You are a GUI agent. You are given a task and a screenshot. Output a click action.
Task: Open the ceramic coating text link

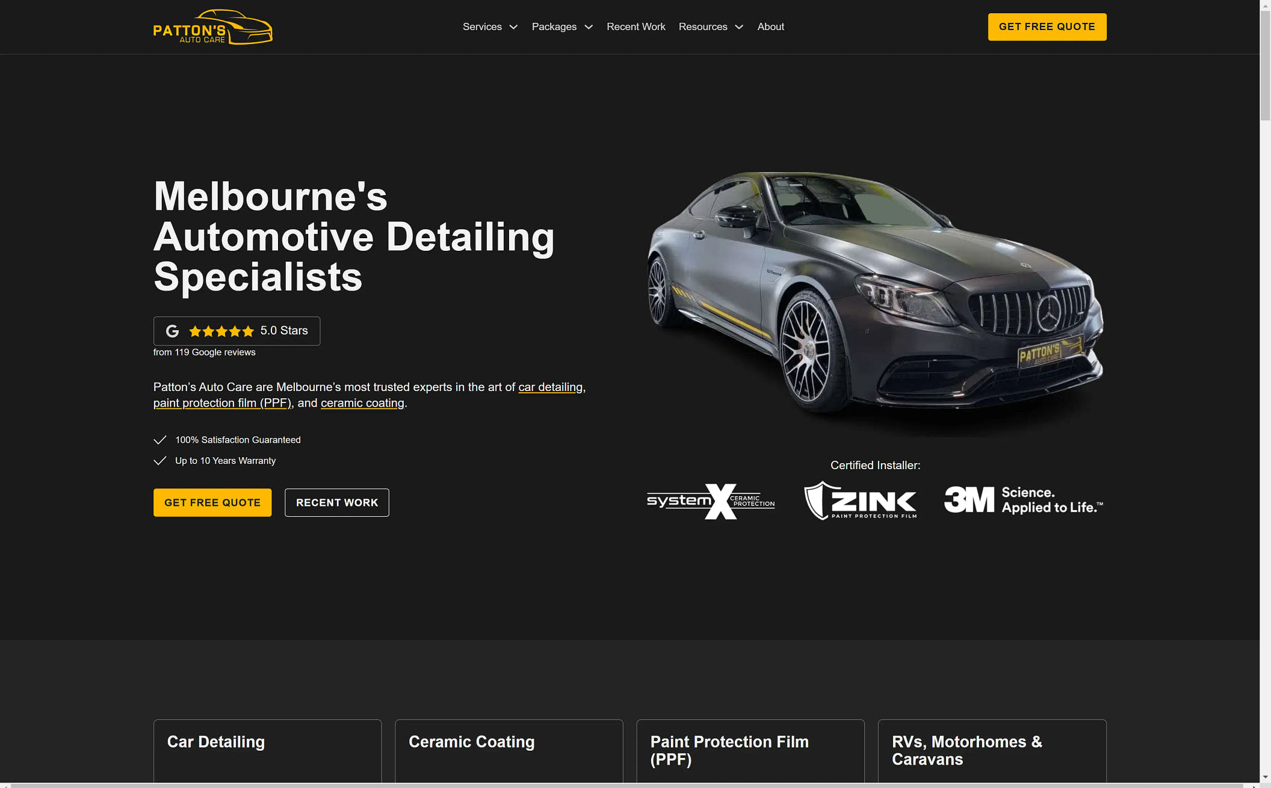(x=362, y=403)
